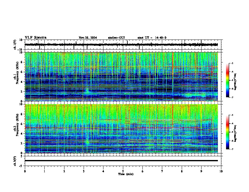This screenshot has width=249, height=192.
Task: Click the "ch.1(V)" waveform axis label
Action: tap(15, 45)
